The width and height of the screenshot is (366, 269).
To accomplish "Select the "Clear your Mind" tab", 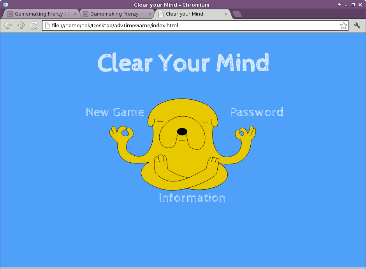I will tap(187, 14).
